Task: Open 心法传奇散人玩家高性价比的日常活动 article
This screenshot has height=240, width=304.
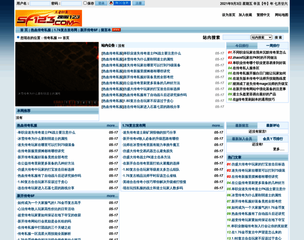Action: coord(46,209)
